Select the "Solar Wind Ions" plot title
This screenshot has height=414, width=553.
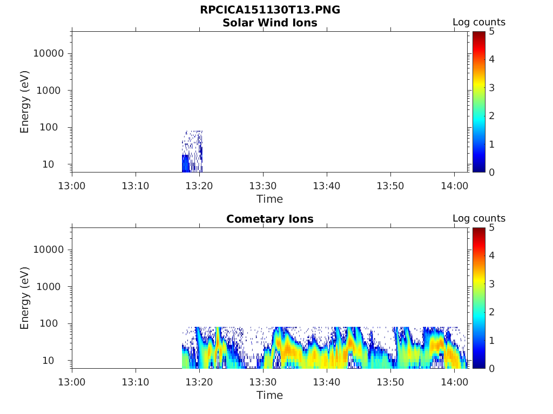pyautogui.click(x=270, y=23)
